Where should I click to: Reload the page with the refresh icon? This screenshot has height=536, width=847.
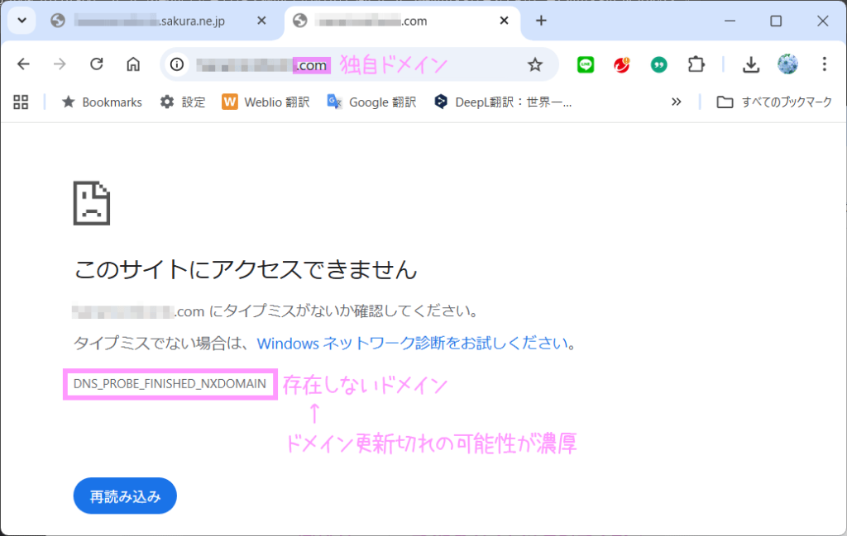pyautogui.click(x=96, y=64)
